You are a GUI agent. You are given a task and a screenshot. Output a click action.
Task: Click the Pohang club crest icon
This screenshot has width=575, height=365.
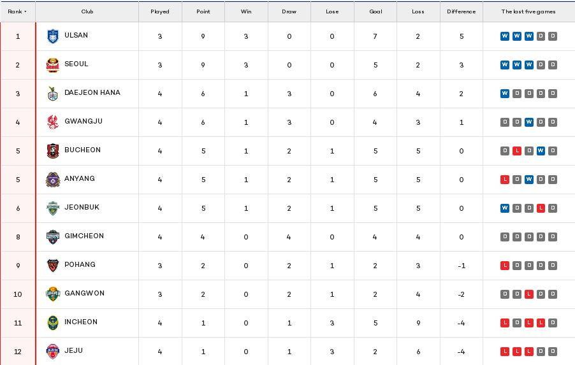pos(53,266)
